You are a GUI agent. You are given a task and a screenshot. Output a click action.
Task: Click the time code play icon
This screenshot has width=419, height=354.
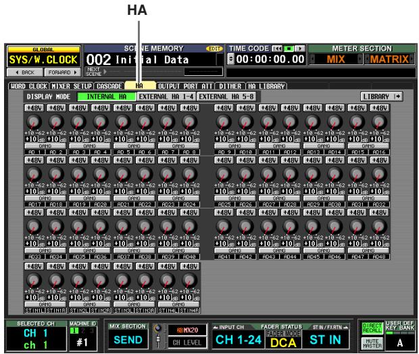(300, 49)
